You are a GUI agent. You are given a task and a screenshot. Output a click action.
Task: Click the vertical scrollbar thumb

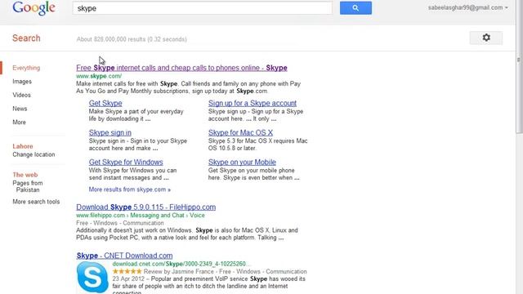tap(519, 67)
